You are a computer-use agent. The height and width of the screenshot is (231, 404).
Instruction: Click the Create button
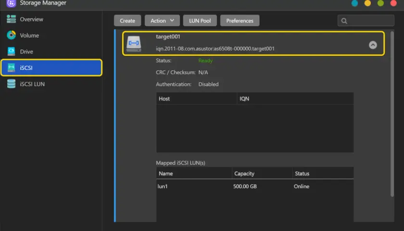coord(127,21)
